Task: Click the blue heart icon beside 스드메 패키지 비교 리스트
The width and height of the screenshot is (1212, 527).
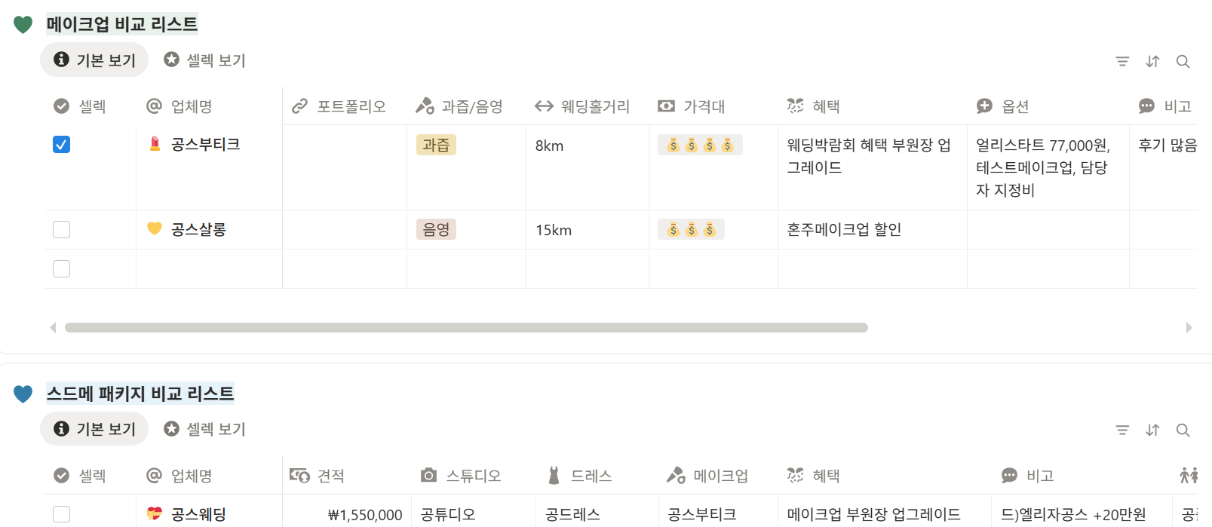Action: [x=23, y=393]
